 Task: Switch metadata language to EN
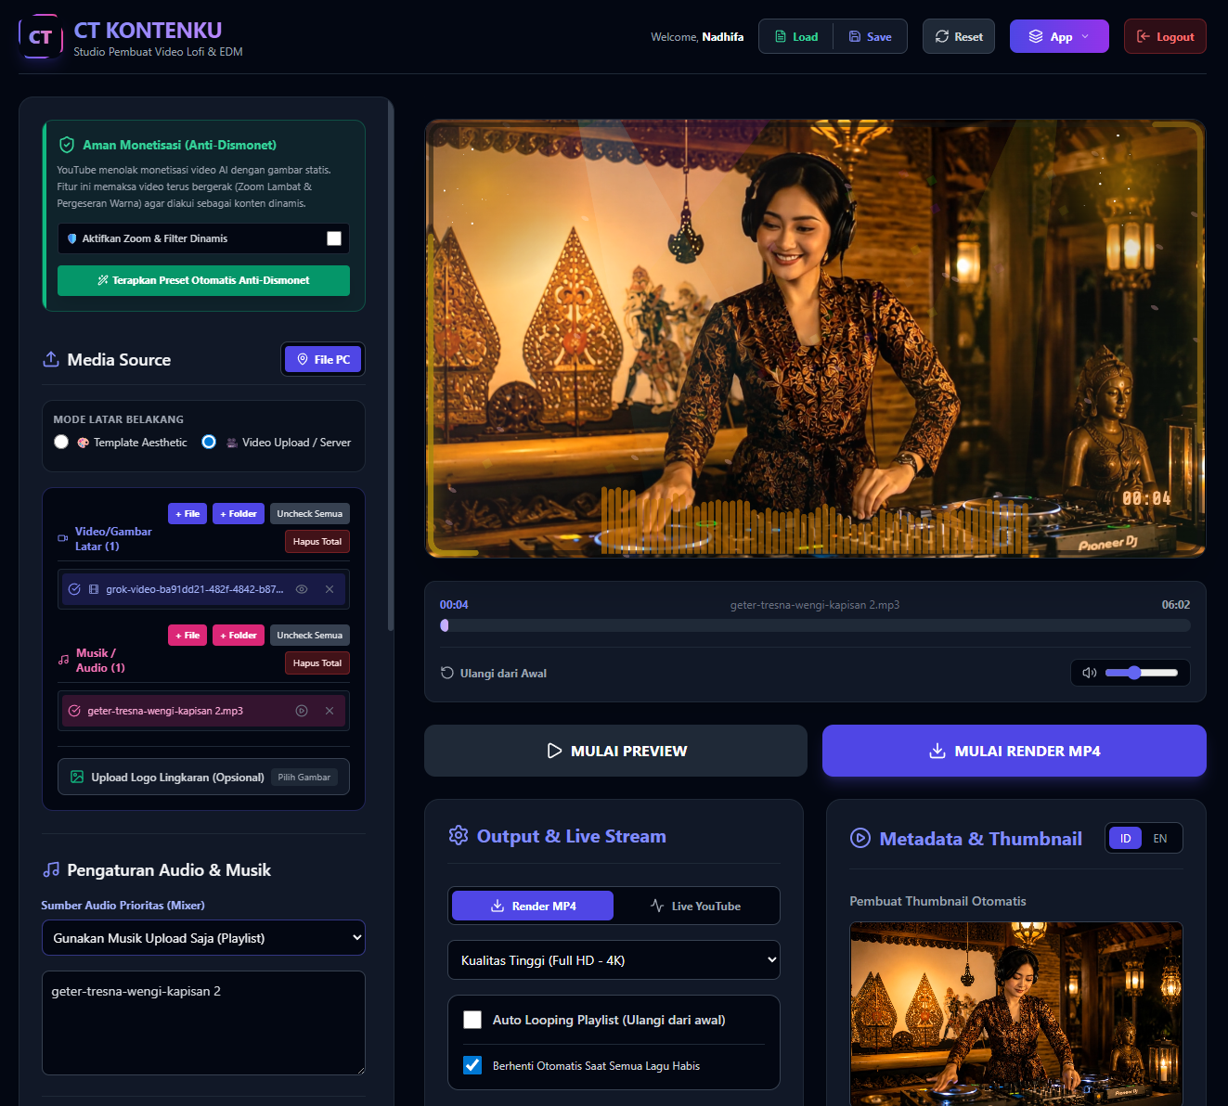[1160, 838]
